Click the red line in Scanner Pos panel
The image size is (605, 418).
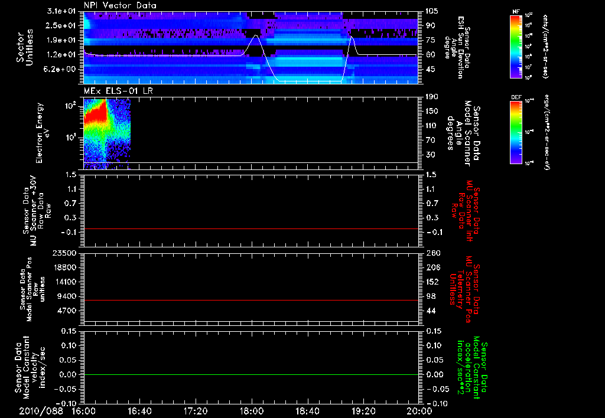(251, 300)
